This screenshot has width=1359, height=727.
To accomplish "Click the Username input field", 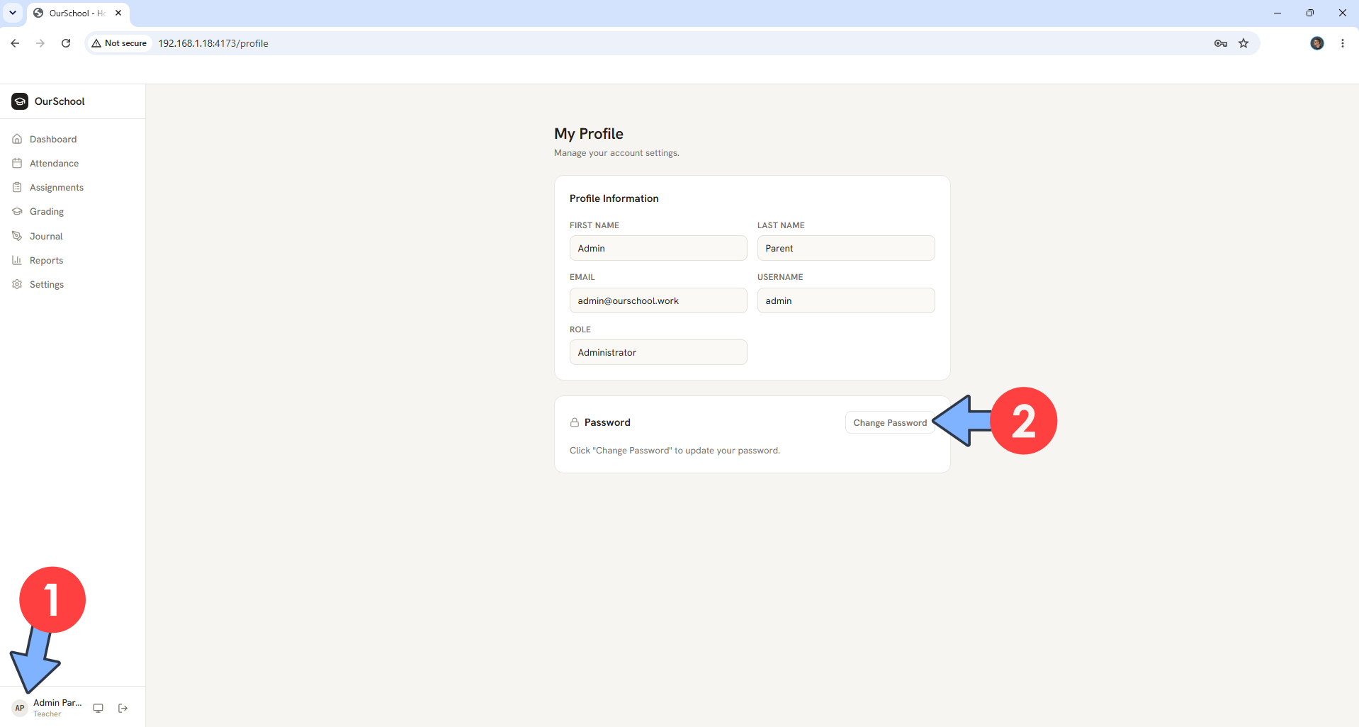I will 846,300.
